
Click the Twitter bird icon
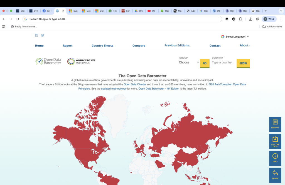pyautogui.click(x=43, y=35)
